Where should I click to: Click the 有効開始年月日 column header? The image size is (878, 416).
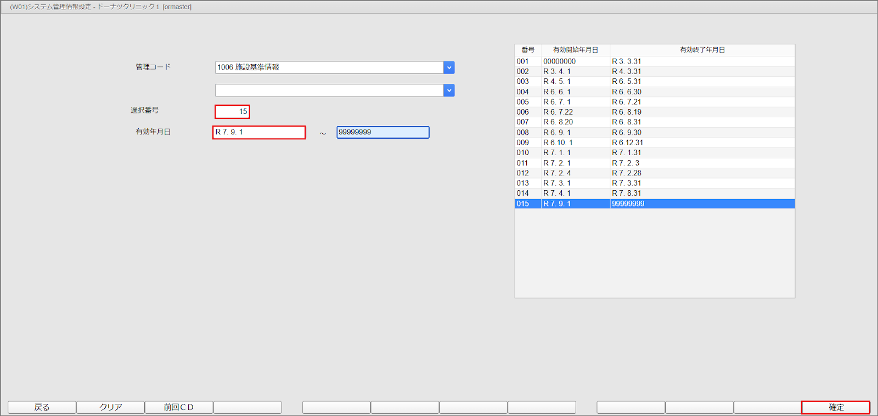click(575, 50)
